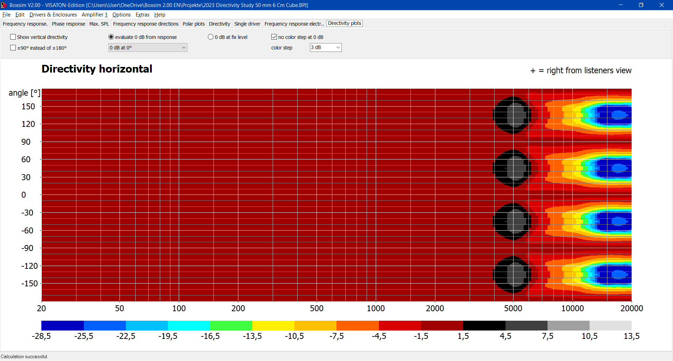Switch to Single driver tab
Screen dimensions: 673x361
(x=247, y=24)
